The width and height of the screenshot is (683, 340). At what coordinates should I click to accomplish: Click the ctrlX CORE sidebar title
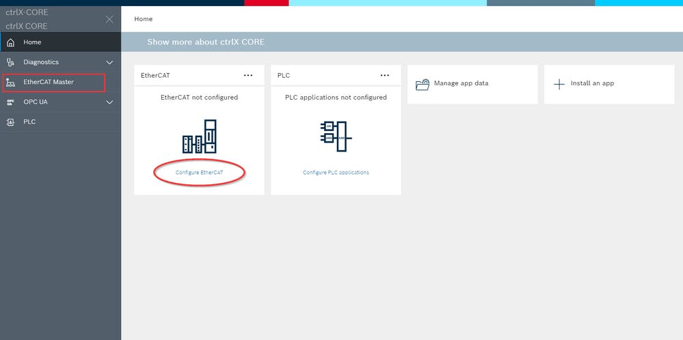pos(27,26)
